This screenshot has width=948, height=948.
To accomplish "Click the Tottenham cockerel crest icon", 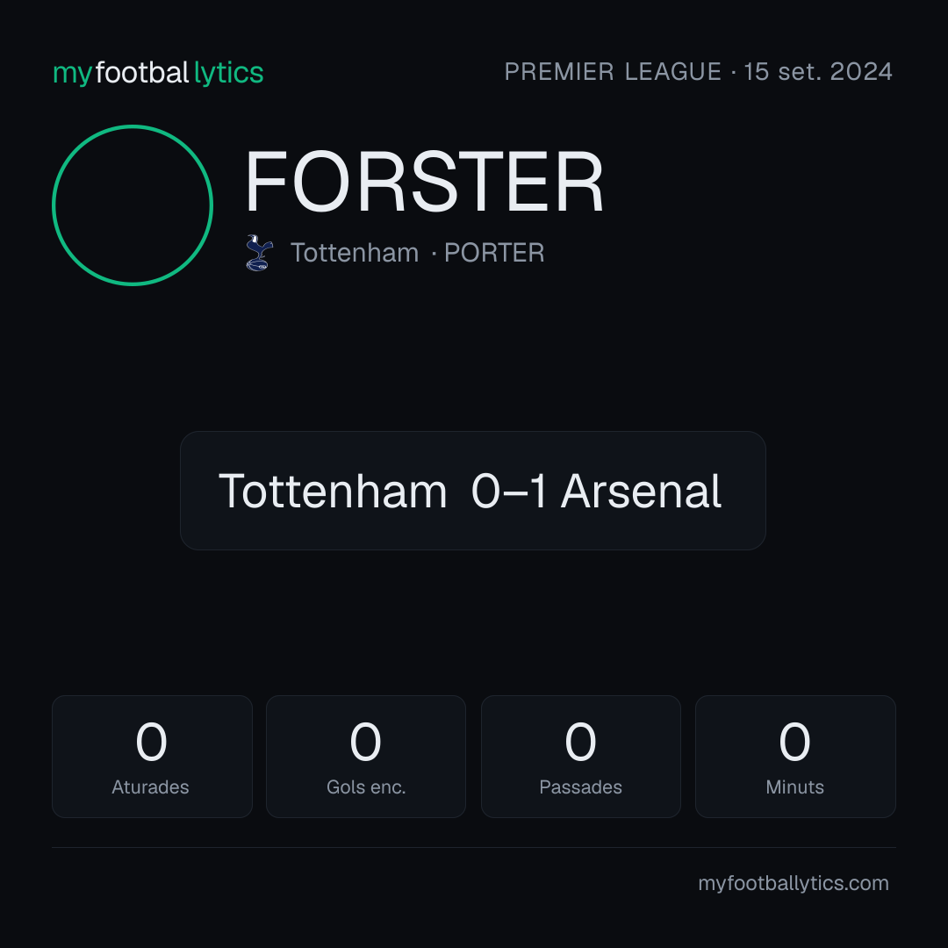I will tap(259, 253).
